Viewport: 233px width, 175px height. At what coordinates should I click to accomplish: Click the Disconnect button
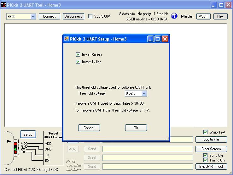click(x=73, y=16)
